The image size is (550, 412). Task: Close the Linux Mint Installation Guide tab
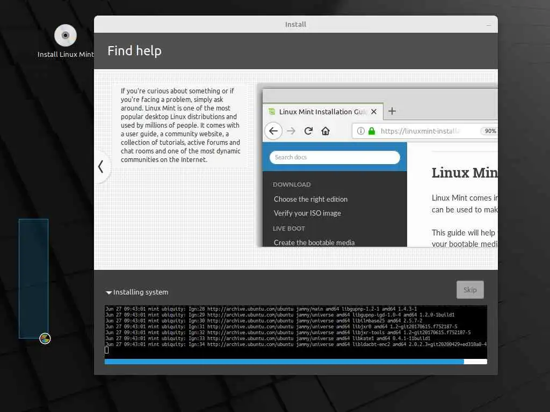(x=374, y=112)
